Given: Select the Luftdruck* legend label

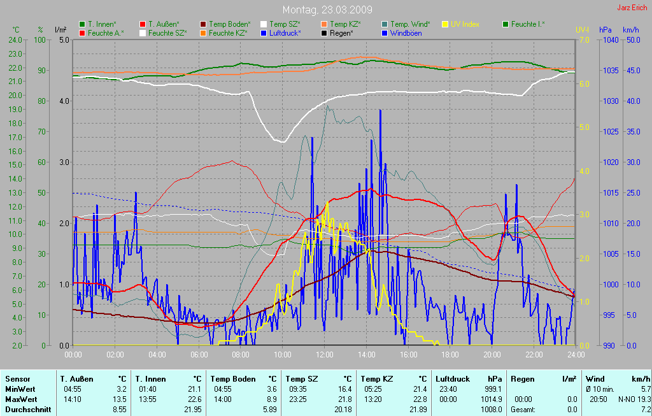Looking at the screenshot, I should [x=285, y=33].
